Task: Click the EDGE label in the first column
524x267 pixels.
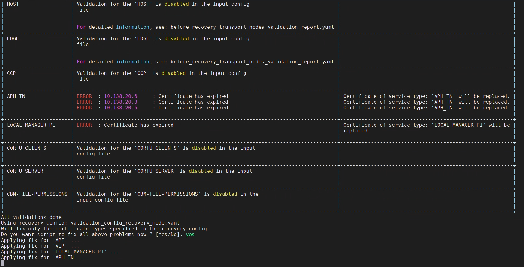Action: [13, 39]
